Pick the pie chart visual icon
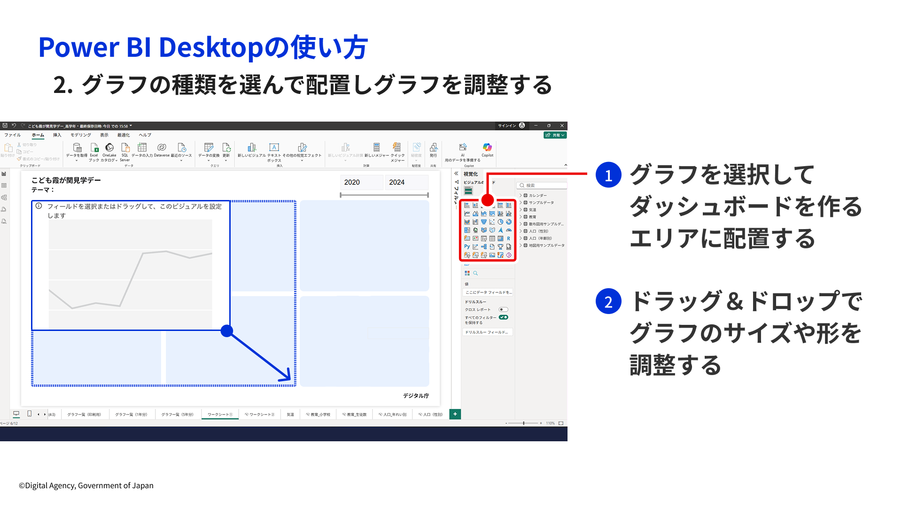Screen dimensions: 902x507 tap(500, 222)
